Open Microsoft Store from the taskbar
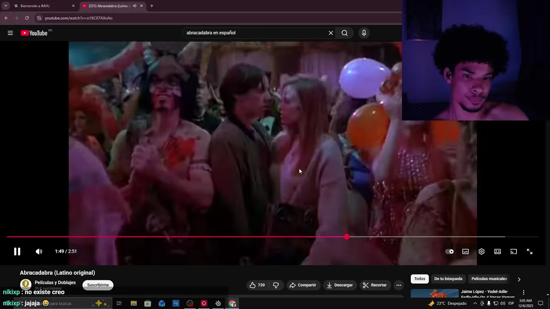 coord(148,303)
